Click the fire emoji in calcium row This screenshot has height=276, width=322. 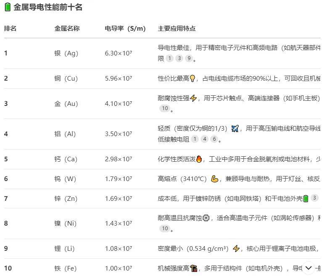tap(199, 159)
